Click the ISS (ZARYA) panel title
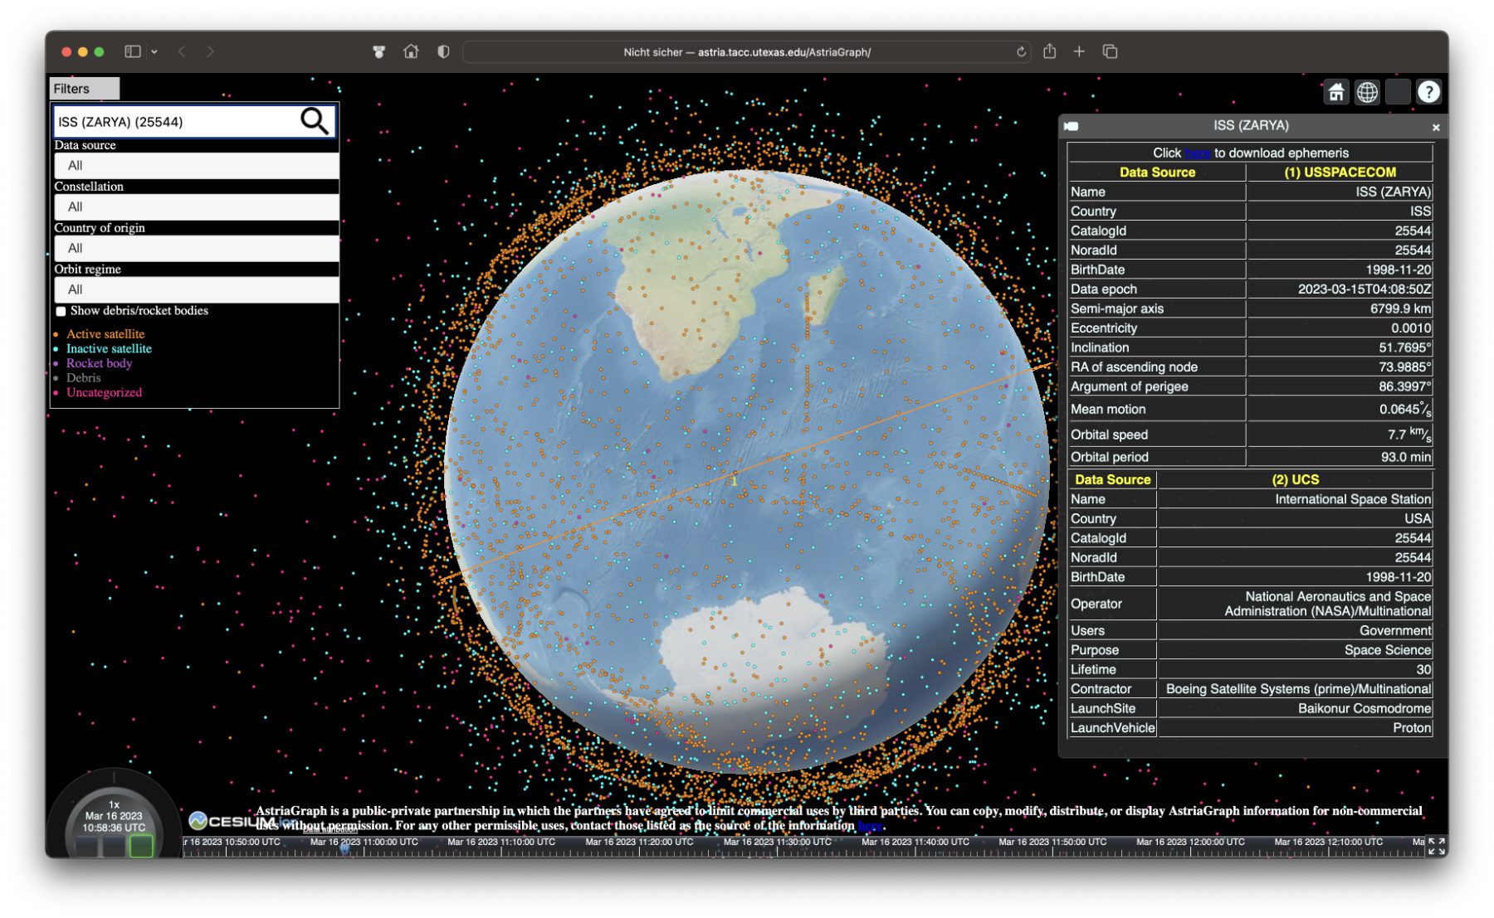This screenshot has height=918, width=1494. pos(1251,125)
